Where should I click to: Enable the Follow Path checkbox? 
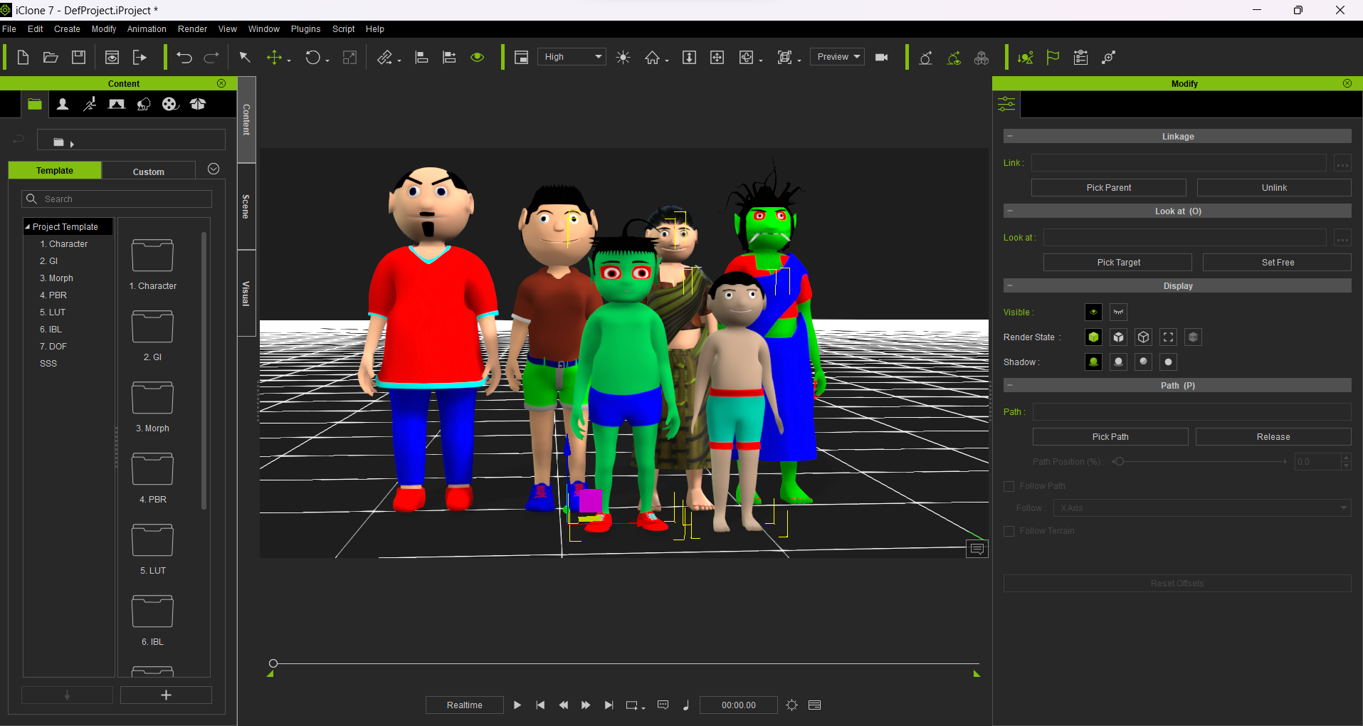(1009, 487)
